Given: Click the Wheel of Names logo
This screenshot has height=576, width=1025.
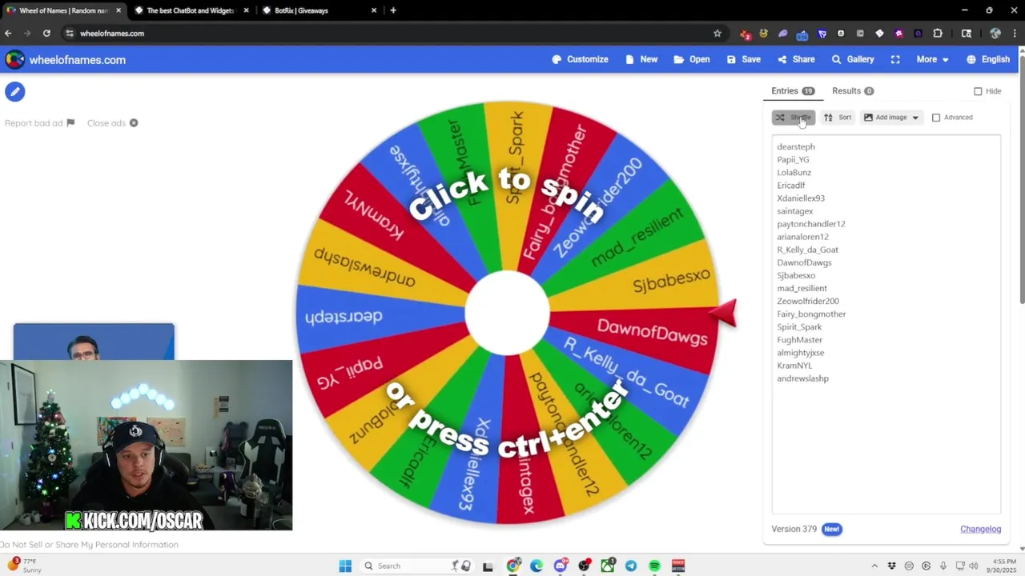Looking at the screenshot, I should click(x=14, y=59).
